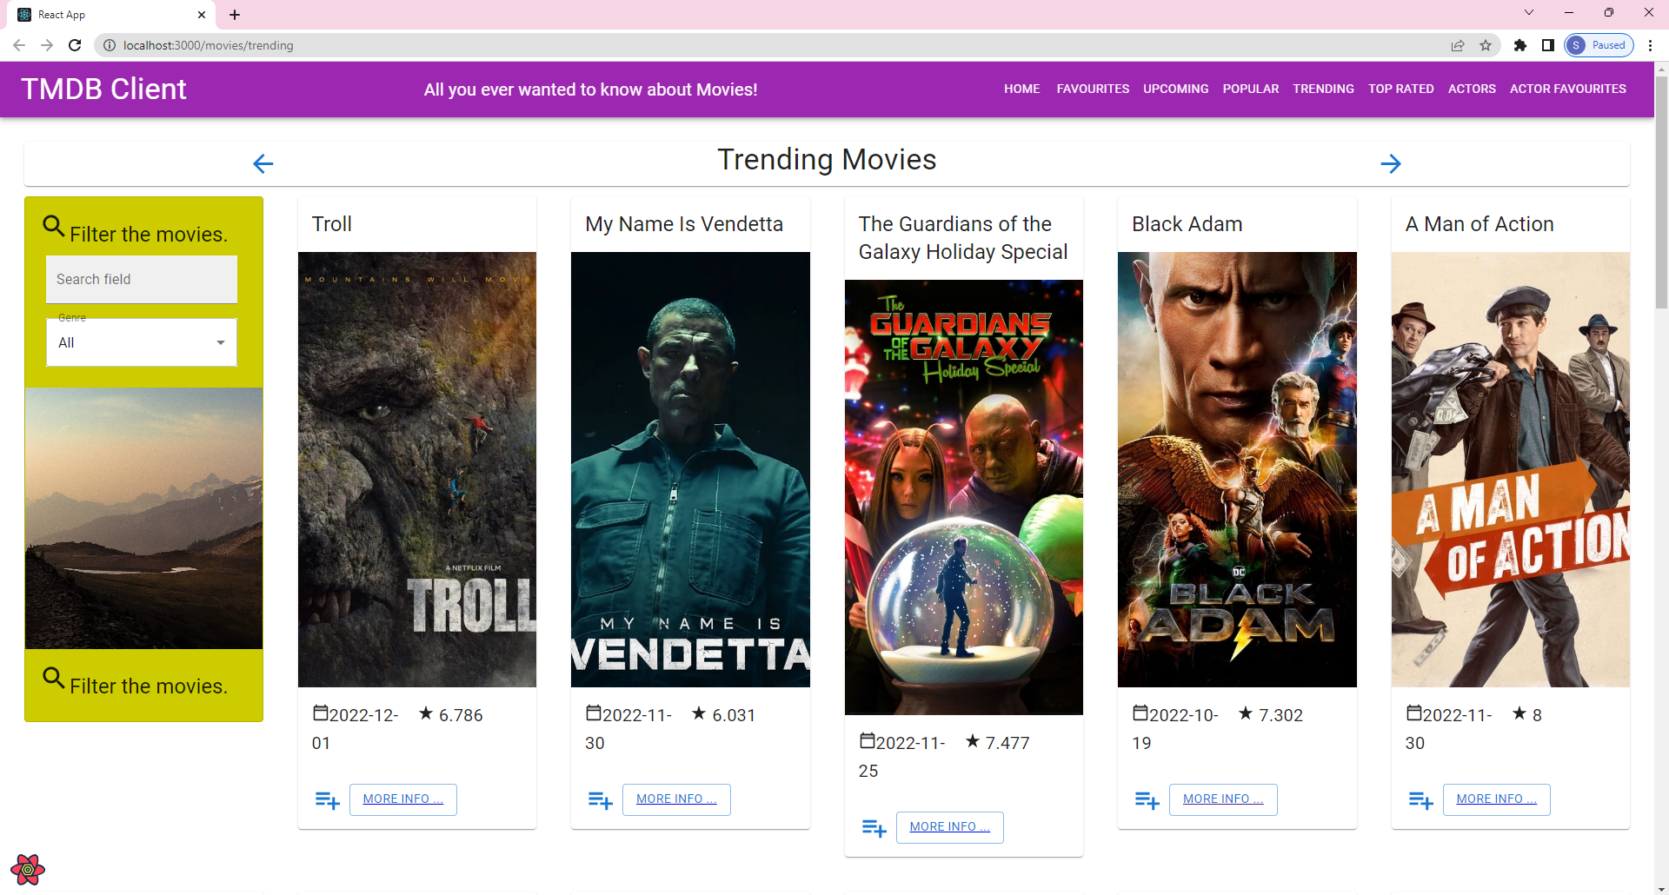Open the TRENDING movies page
Viewport: 1669px width, 895px height.
[1323, 89]
